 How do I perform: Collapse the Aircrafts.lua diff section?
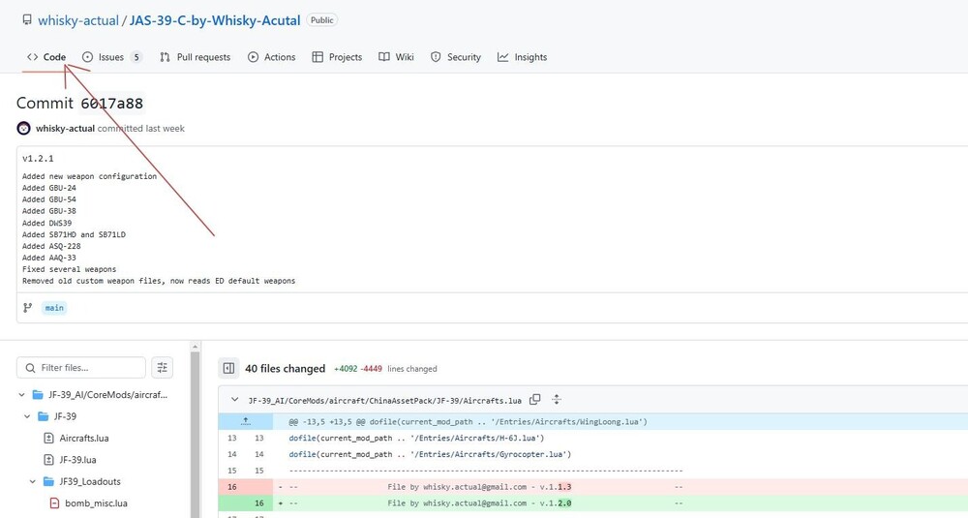(235, 400)
